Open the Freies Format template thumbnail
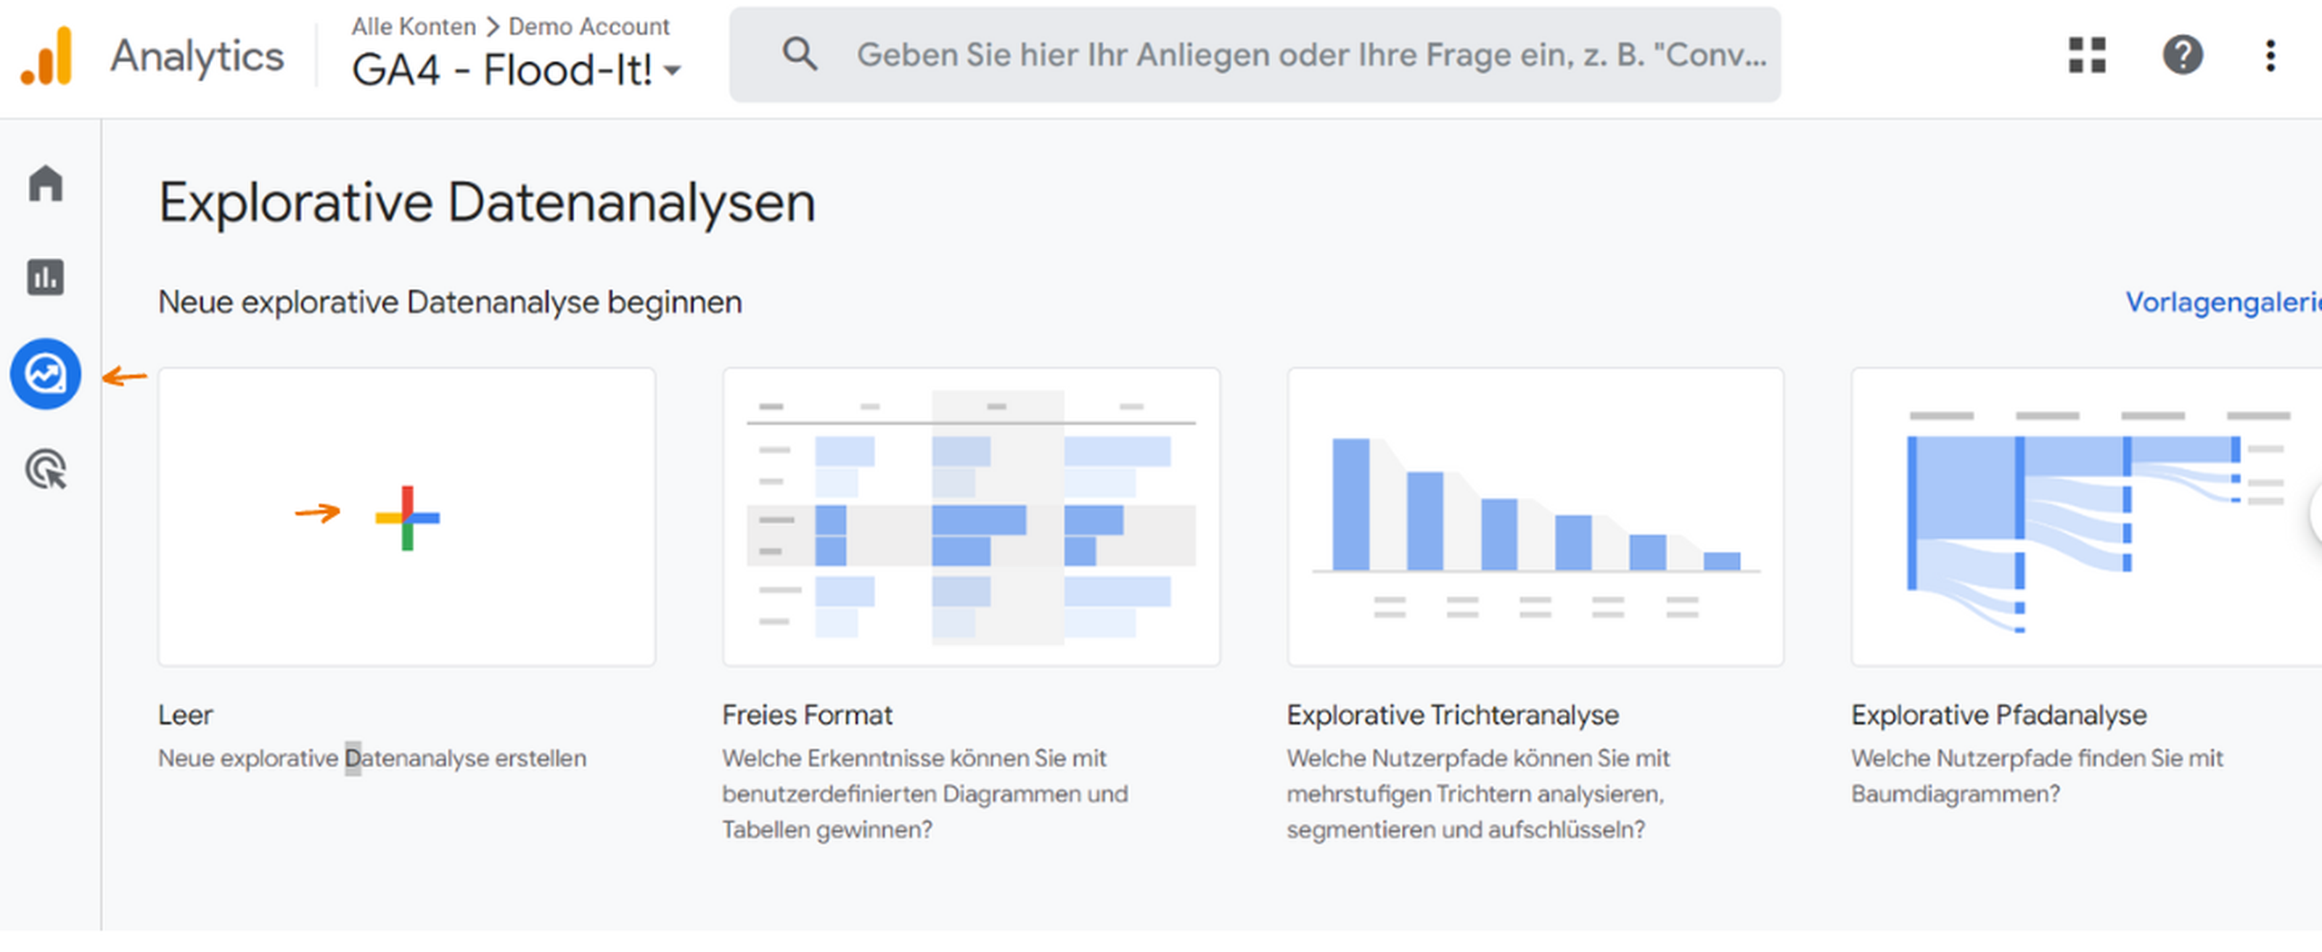 [971, 517]
